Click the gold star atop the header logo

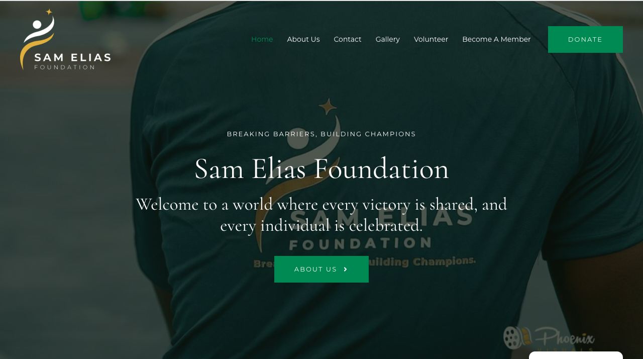point(49,12)
